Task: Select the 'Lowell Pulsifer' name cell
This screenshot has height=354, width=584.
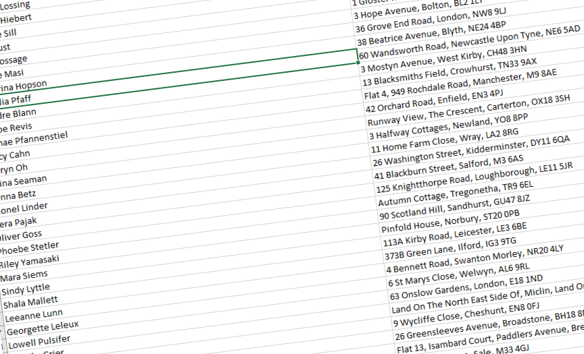Action: point(39,343)
